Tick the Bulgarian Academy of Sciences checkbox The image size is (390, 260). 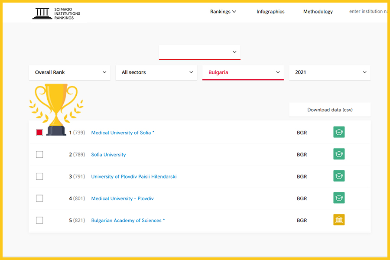tap(39, 220)
